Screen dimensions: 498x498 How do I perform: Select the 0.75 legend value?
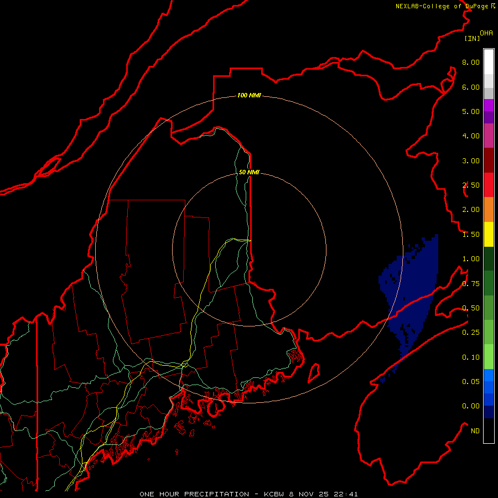pyautogui.click(x=471, y=284)
